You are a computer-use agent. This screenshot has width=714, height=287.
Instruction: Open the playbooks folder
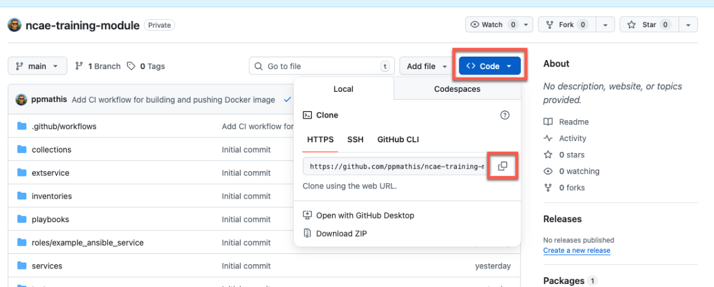50,219
